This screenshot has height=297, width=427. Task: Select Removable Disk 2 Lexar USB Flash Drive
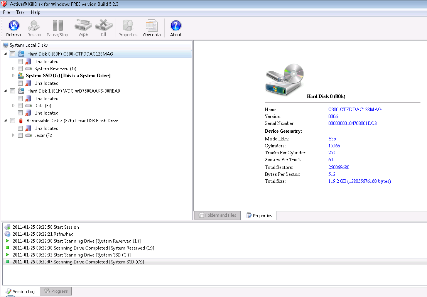pos(72,121)
